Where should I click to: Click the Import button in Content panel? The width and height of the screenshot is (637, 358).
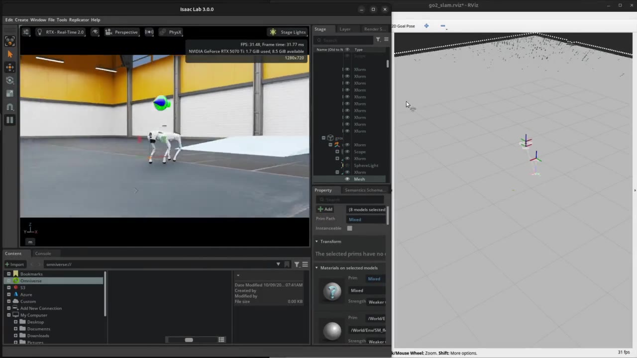(14, 265)
